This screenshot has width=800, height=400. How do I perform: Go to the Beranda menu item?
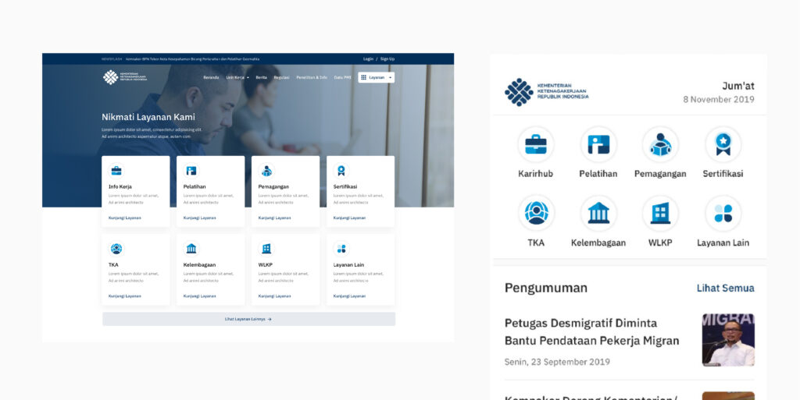click(x=211, y=78)
